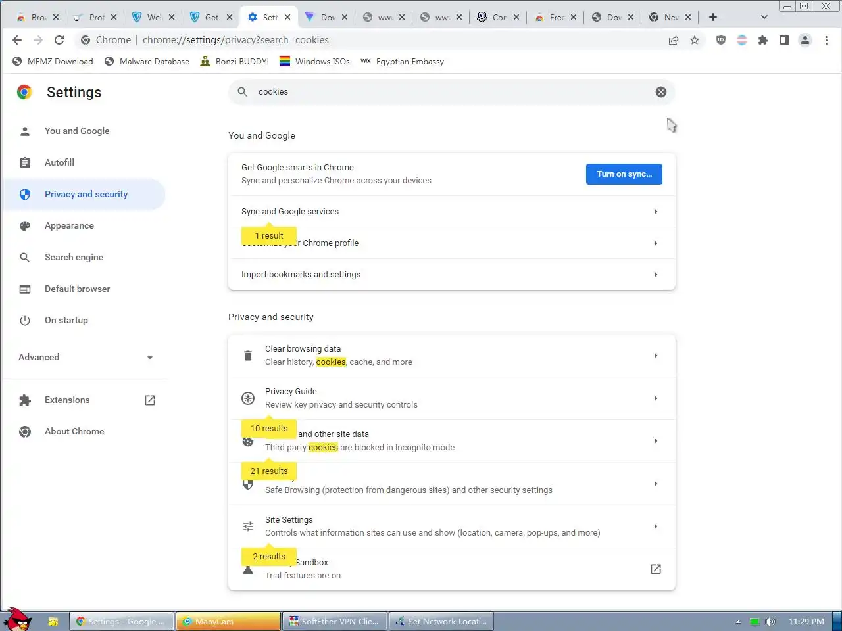
Task: Switch to the 'Free' tab
Action: pyautogui.click(x=556, y=17)
